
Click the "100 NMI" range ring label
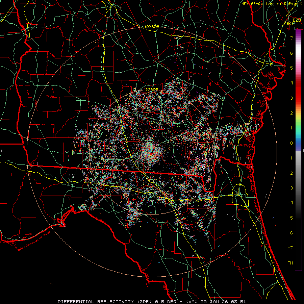pos(152,27)
